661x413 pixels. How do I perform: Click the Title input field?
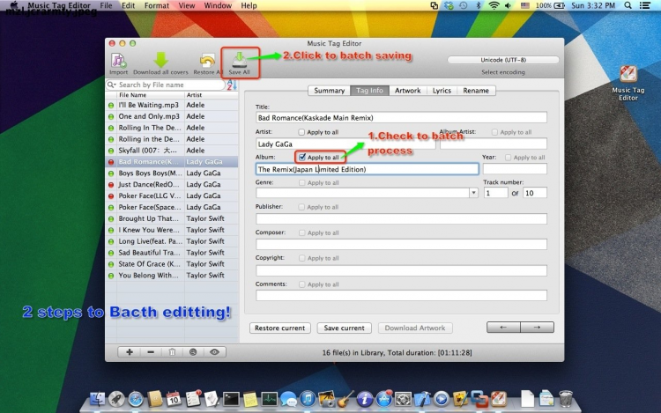pyautogui.click(x=401, y=117)
